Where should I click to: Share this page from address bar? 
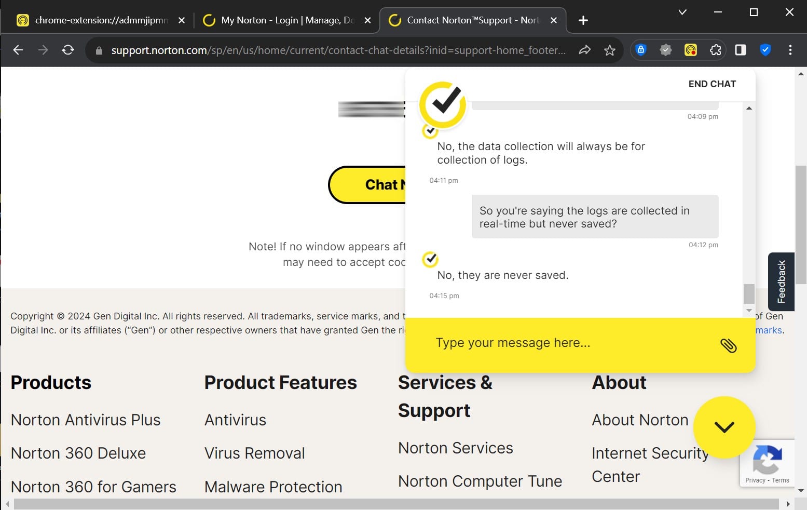point(585,50)
